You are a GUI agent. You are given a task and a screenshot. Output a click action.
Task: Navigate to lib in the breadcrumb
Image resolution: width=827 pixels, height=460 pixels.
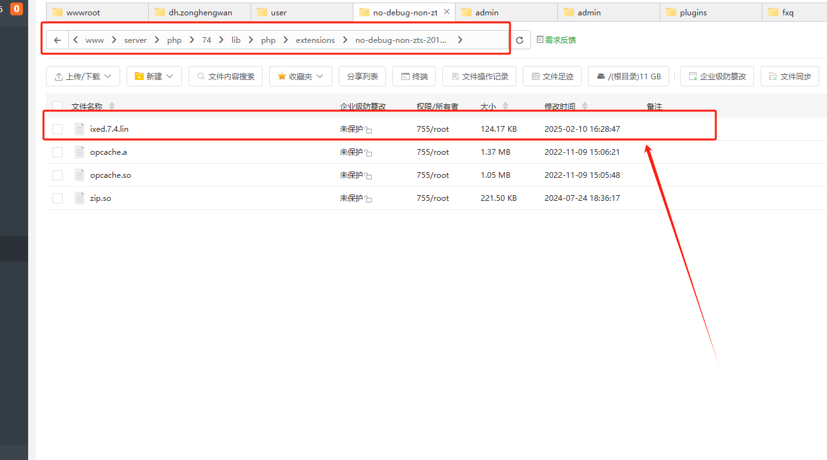tap(236, 40)
